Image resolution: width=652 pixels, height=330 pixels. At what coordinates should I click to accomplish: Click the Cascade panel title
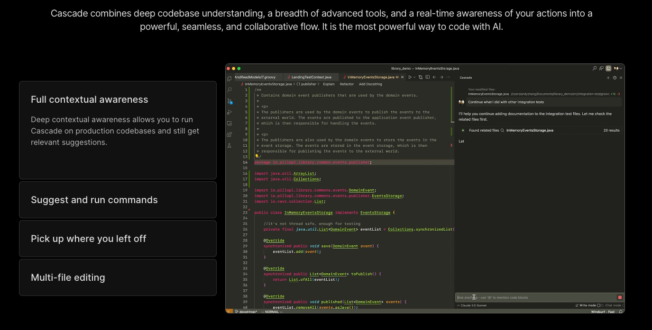(x=466, y=78)
